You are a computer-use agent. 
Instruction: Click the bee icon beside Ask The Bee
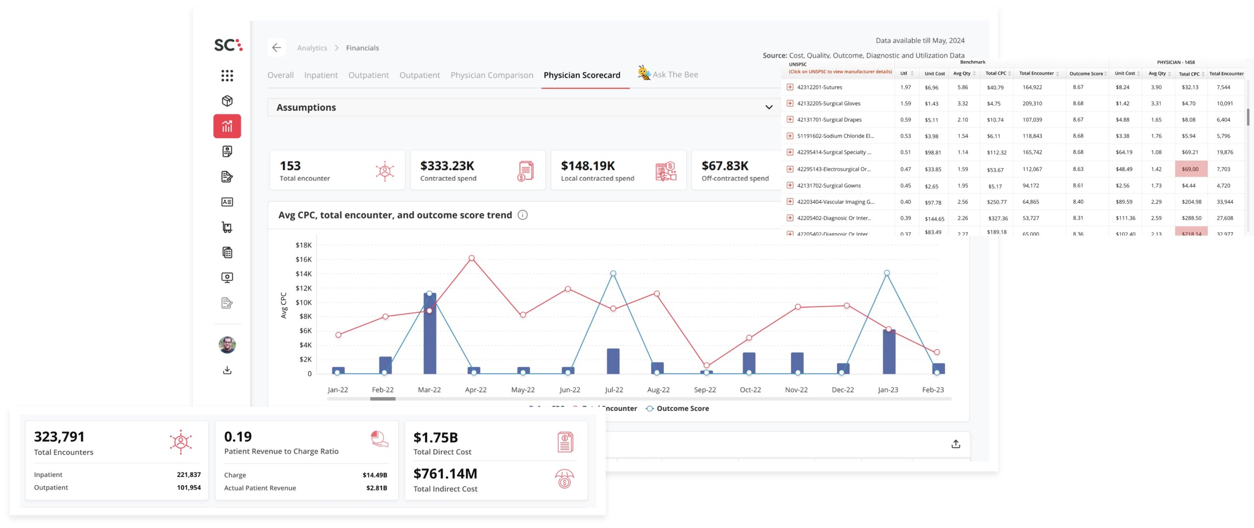[644, 73]
